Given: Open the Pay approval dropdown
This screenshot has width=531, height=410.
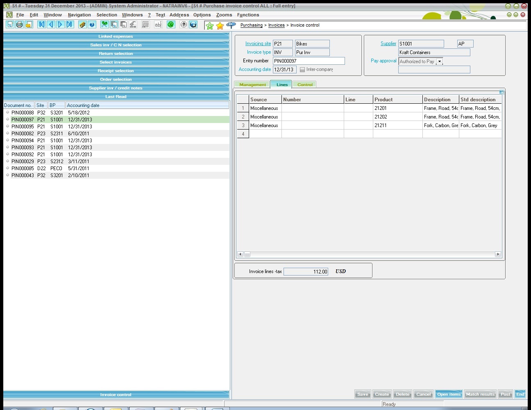Looking at the screenshot, I should coord(439,61).
